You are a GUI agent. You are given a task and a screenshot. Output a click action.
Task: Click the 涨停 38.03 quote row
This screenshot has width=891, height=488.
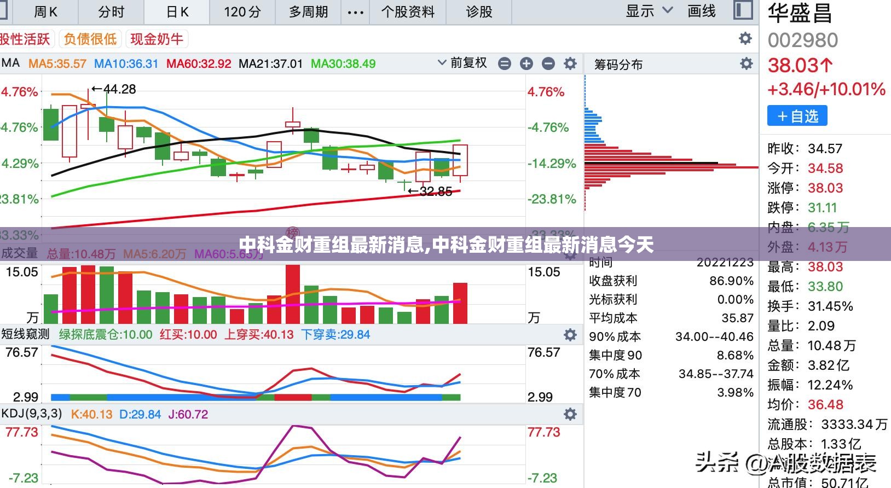pyautogui.click(x=805, y=188)
